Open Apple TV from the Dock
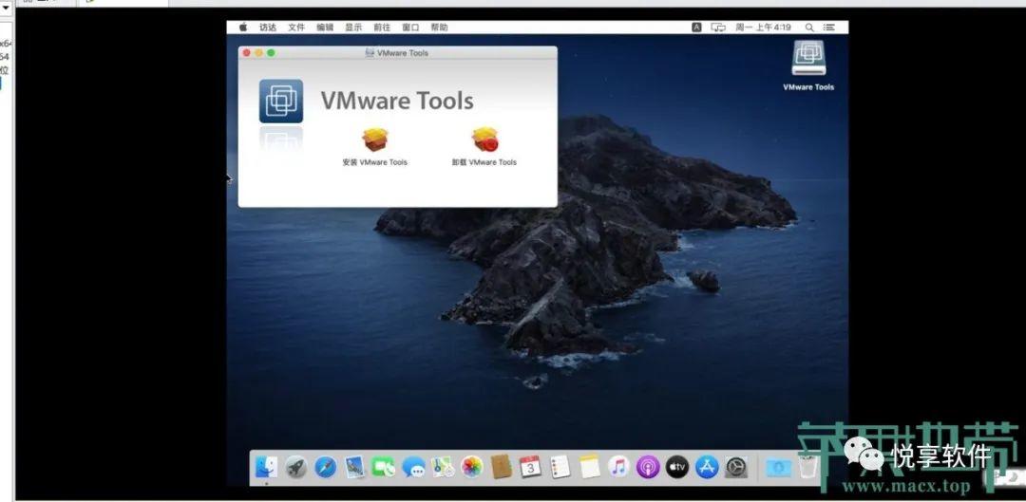Viewport: 1026px width, 502px height. coord(677,467)
